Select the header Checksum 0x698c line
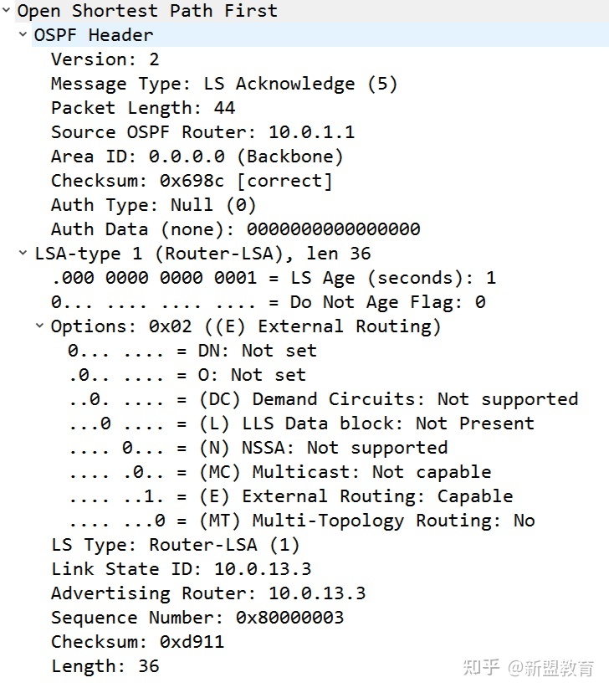609x693 pixels. pos(192,181)
